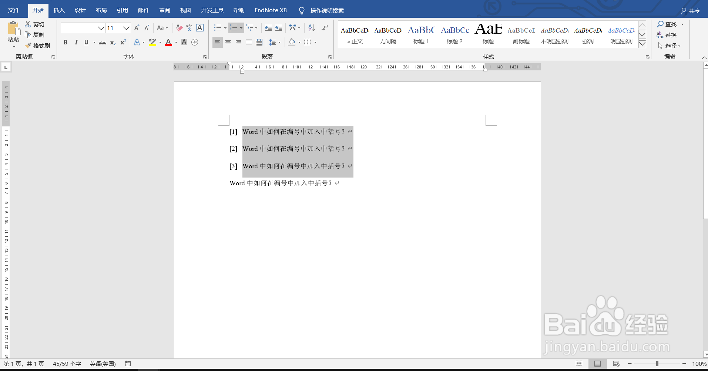Apply character border icon
The width and height of the screenshot is (708, 371).
click(200, 28)
